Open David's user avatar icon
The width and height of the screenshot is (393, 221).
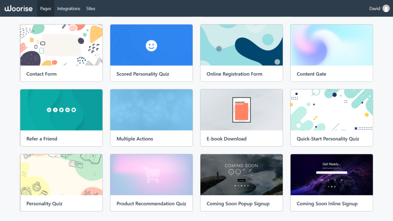click(x=386, y=8)
